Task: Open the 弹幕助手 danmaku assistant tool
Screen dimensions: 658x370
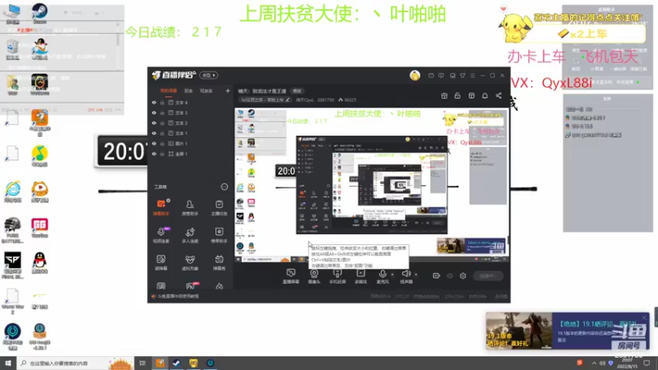Action: click(161, 207)
